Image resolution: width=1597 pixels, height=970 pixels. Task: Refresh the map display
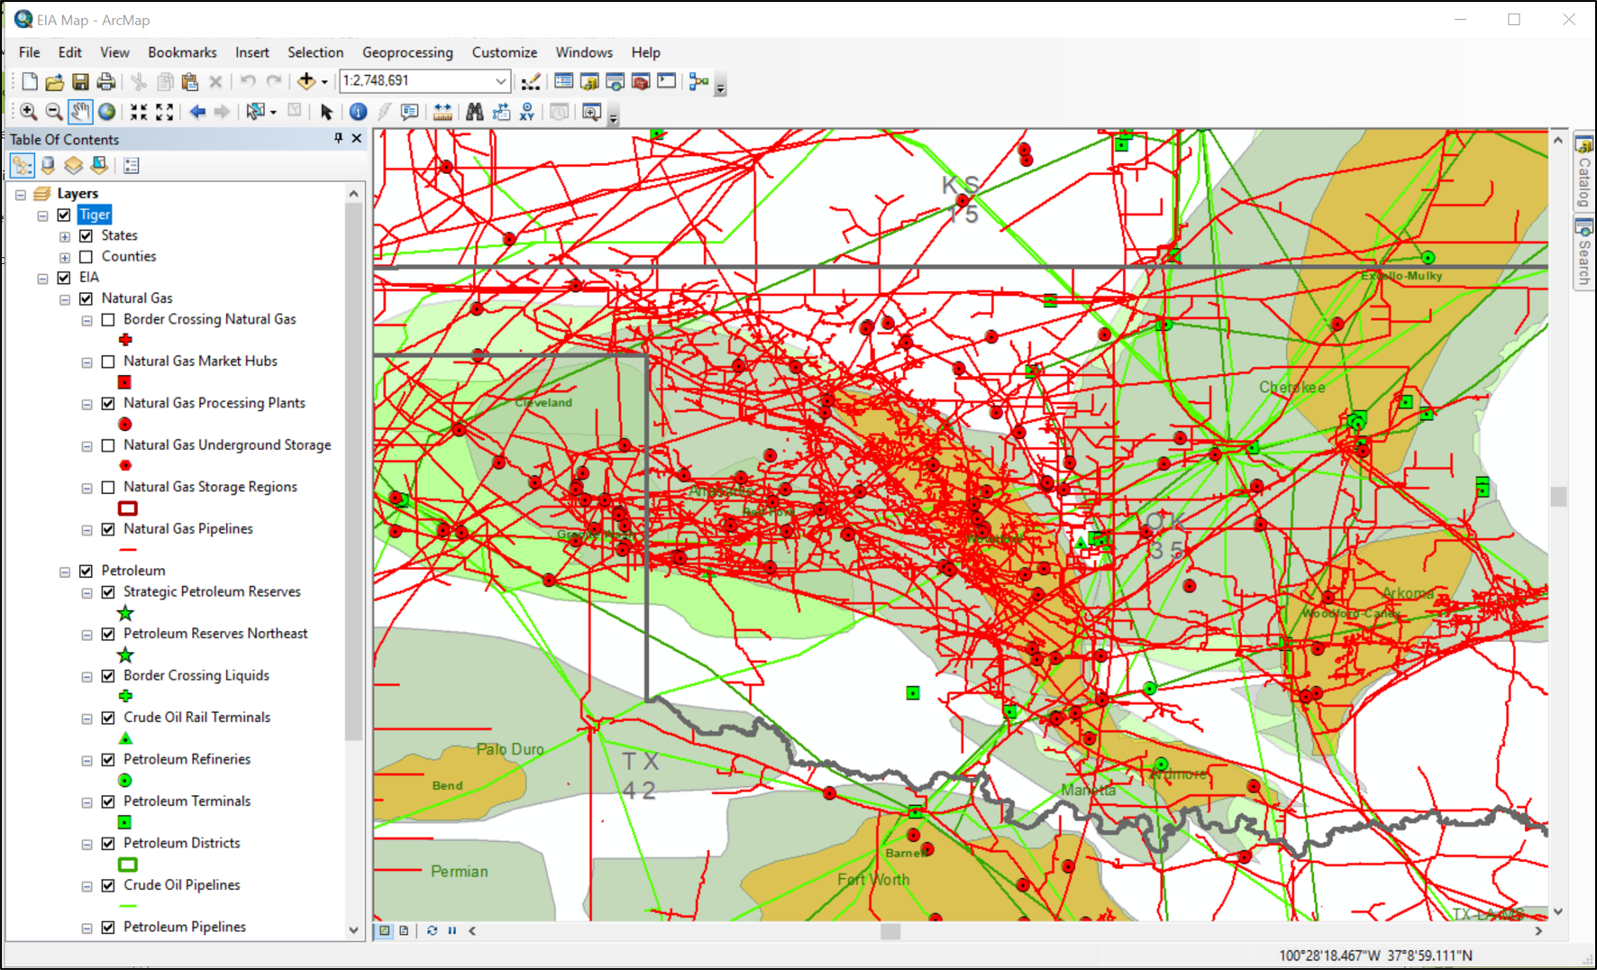[x=432, y=930]
